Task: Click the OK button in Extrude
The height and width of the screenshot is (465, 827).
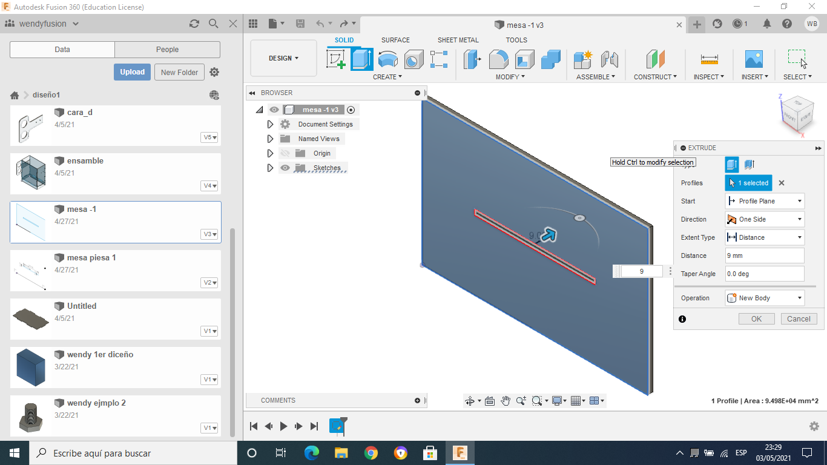Action: coord(757,319)
